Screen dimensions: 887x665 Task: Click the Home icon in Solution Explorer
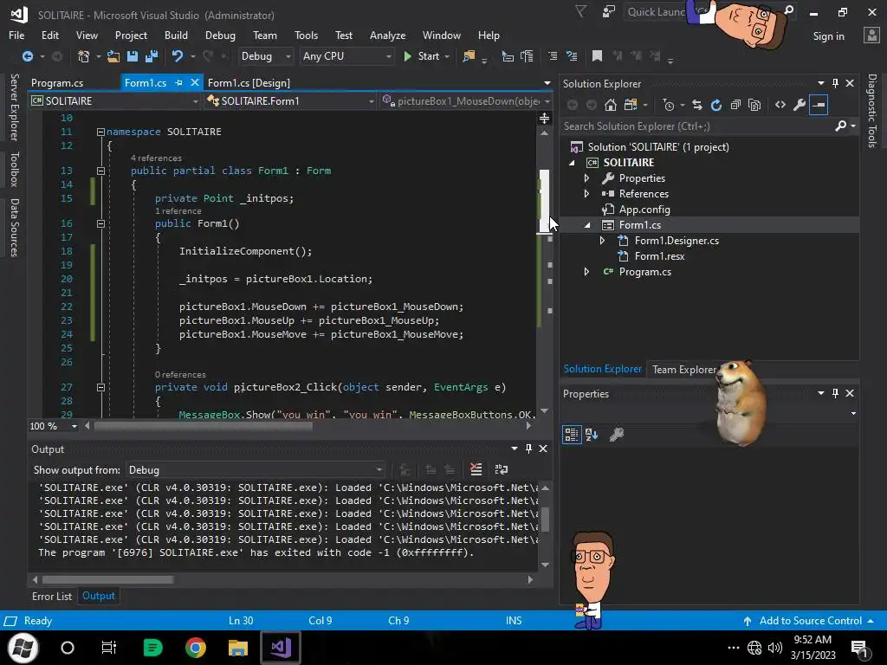[x=611, y=105]
